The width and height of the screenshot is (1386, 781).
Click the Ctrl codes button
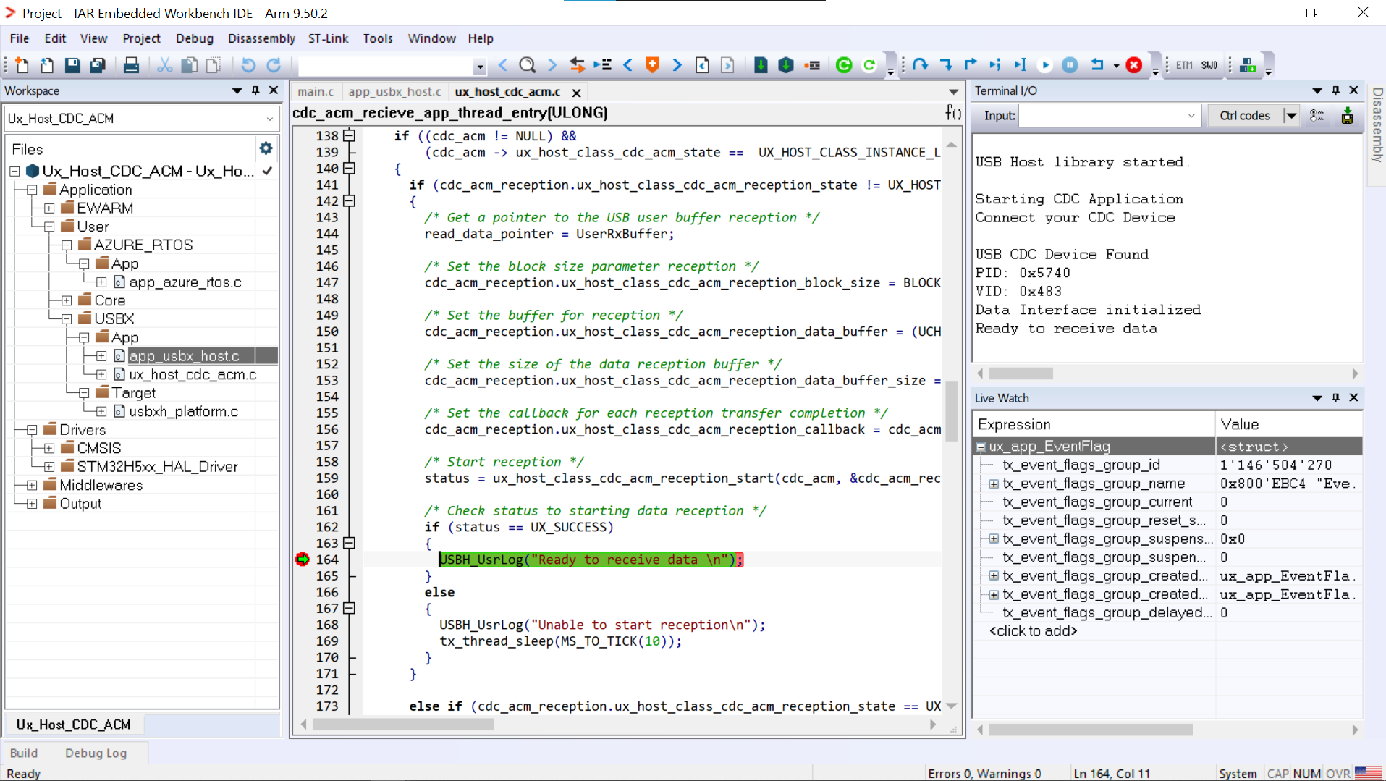click(1245, 116)
